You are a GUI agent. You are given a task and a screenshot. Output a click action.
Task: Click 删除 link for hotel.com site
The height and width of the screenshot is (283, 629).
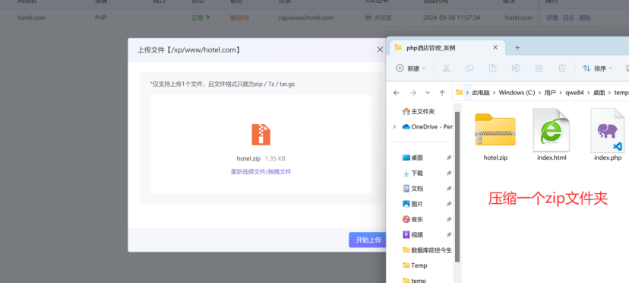(x=584, y=17)
